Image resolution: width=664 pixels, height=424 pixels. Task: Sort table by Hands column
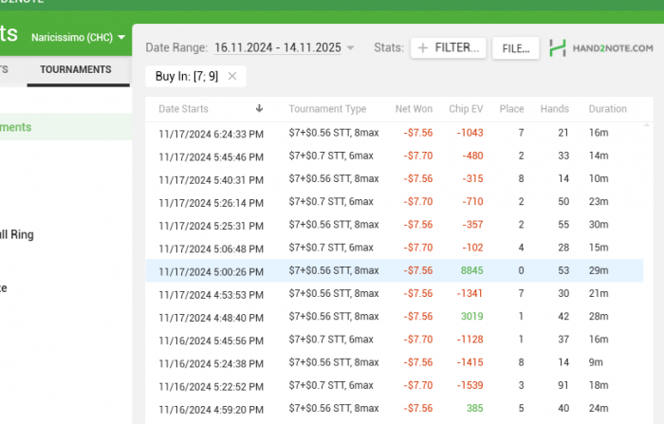(x=554, y=109)
